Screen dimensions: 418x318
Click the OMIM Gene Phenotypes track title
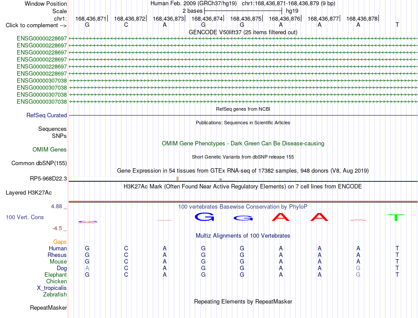coord(243,144)
